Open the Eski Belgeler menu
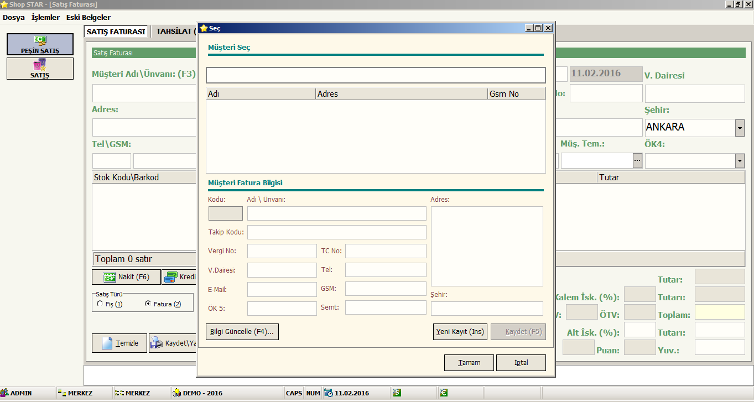The image size is (754, 402). (89, 17)
